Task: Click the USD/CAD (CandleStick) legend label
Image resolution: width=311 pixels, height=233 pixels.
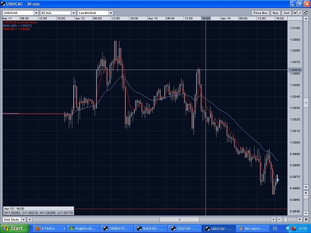Action: click(x=20, y=22)
